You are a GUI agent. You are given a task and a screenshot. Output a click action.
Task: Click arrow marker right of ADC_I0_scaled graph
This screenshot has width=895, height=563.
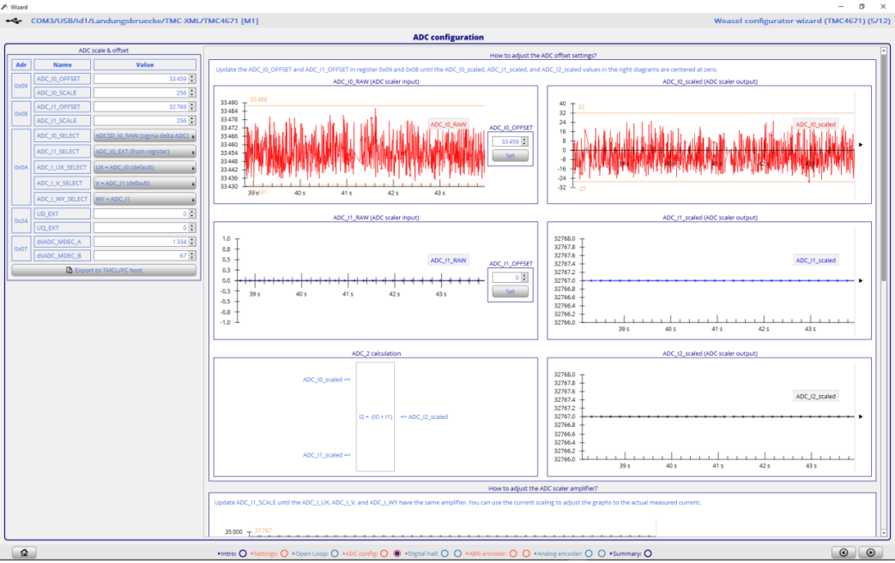tap(861, 145)
